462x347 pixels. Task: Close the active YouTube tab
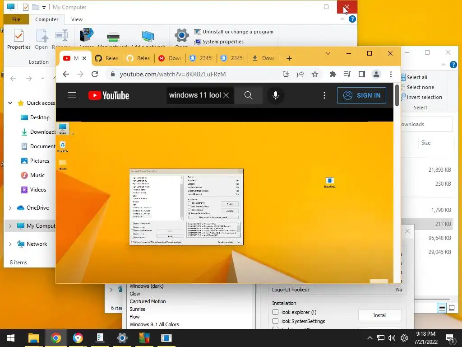pos(84,58)
